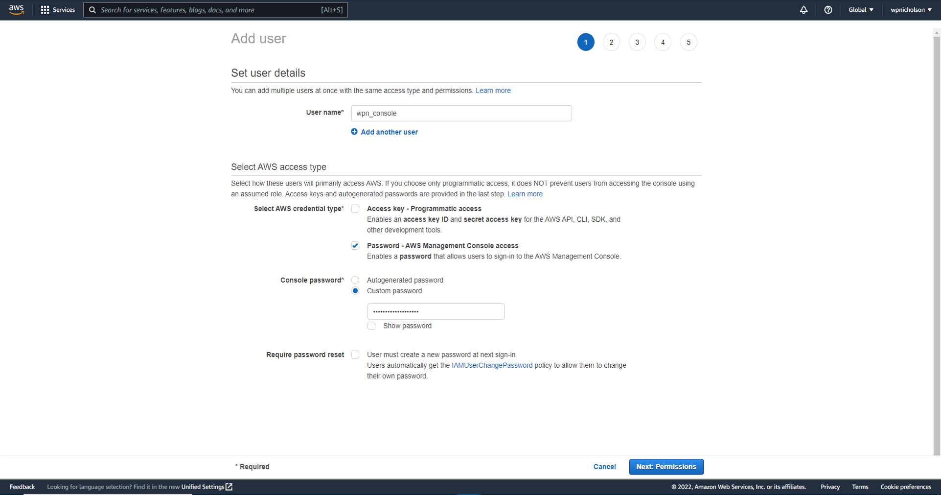The height and width of the screenshot is (495, 941).
Task: Open the help question-mark icon
Action: (x=828, y=10)
